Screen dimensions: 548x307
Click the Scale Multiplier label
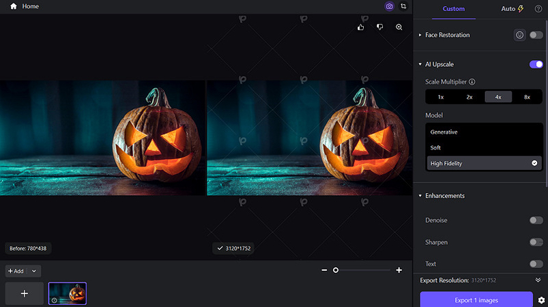[446, 82]
